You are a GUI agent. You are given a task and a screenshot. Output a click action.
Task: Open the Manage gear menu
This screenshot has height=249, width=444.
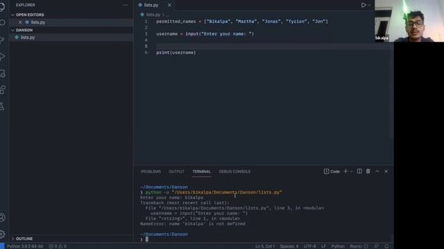[2, 234]
